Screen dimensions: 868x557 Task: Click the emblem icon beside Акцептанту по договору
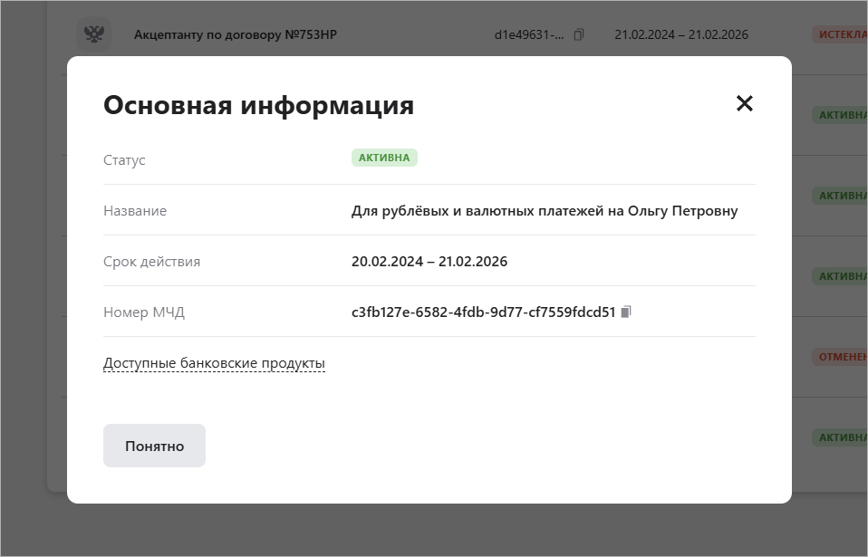pyautogui.click(x=93, y=34)
